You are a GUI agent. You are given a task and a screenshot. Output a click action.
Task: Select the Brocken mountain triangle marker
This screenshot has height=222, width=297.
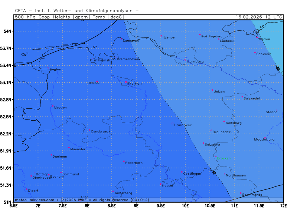[x=215, y=157]
